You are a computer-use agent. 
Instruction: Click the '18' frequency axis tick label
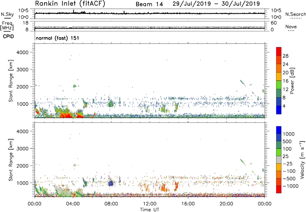pyautogui.click(x=26, y=23)
